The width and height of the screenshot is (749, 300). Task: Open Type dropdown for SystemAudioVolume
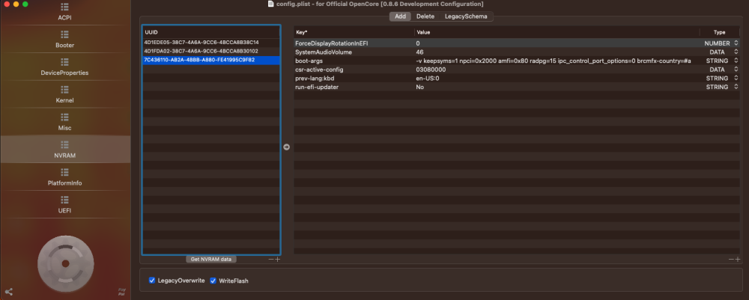736,52
